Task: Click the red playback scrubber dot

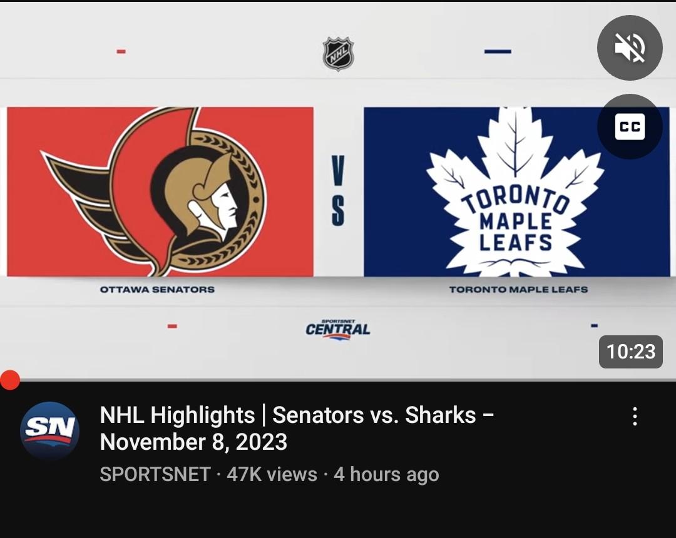Action: pyautogui.click(x=10, y=380)
